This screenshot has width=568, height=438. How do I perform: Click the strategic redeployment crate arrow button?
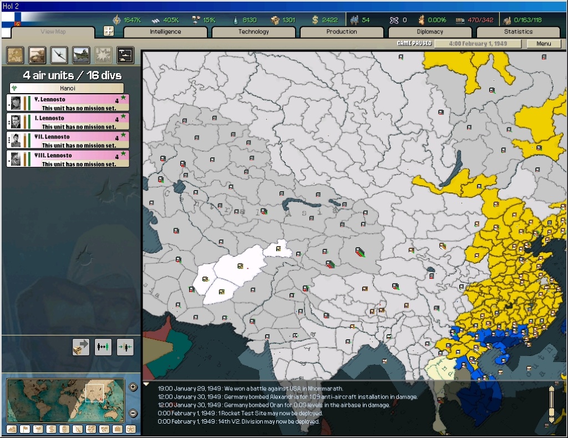click(x=81, y=347)
